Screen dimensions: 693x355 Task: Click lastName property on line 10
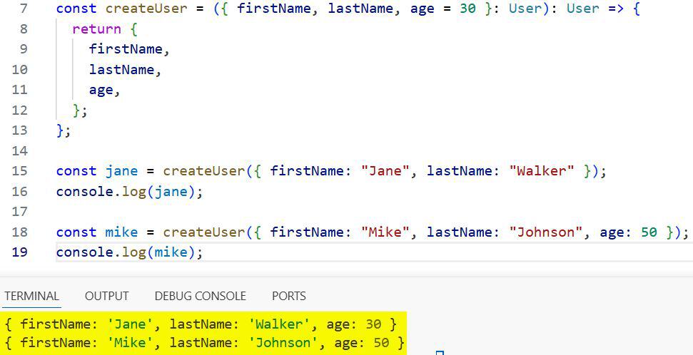[x=121, y=69]
